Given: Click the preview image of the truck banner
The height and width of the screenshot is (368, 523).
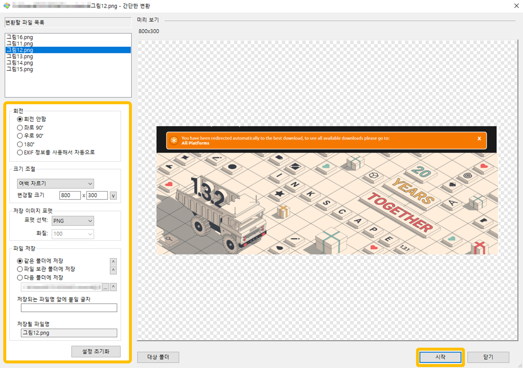Looking at the screenshot, I should (x=327, y=190).
